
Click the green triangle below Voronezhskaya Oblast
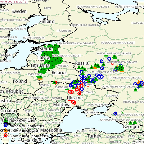135,90
